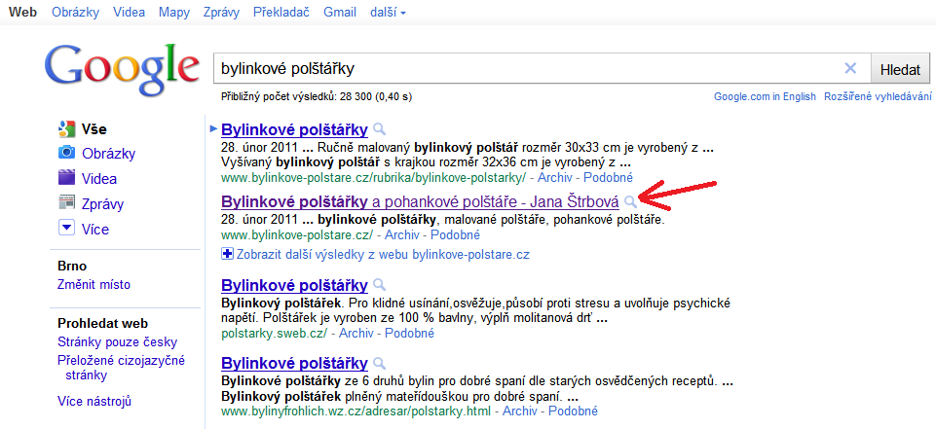Image resolution: width=936 pixels, height=429 pixels.
Task: Expand more results via the plus icon
Action: [228, 255]
